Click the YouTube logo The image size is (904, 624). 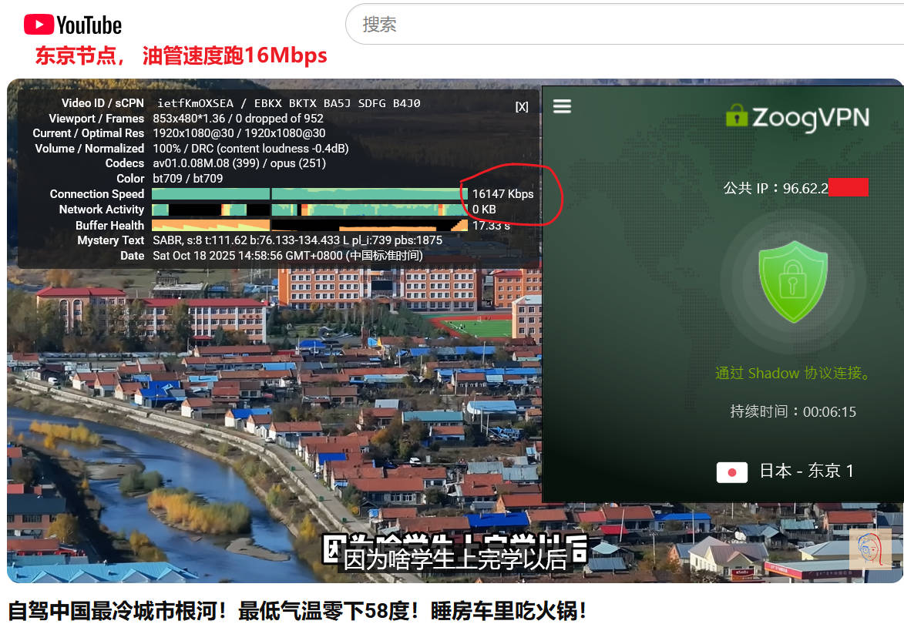click(x=72, y=25)
